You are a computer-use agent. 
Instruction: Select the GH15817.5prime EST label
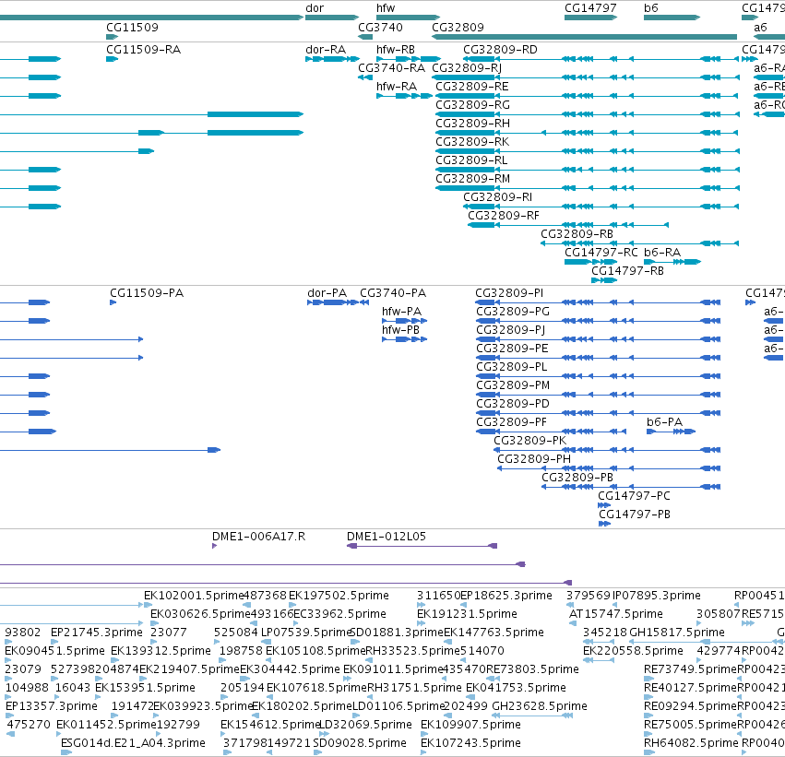[x=677, y=633]
